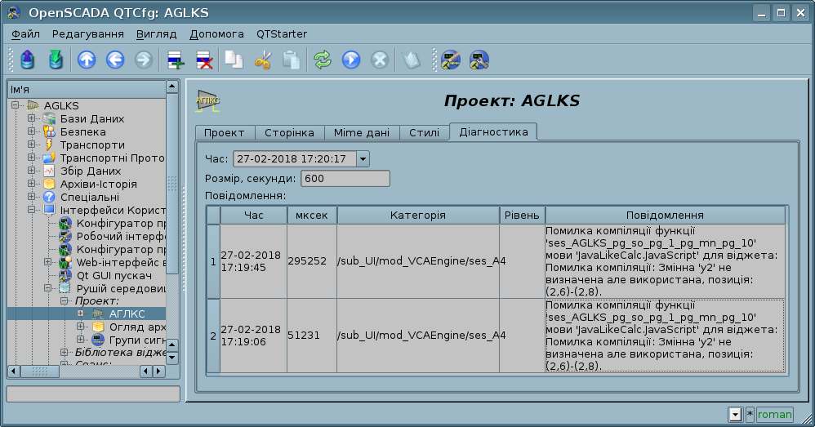Open the Допомога menu
Viewport: 815px width, 427px height.
tap(216, 33)
